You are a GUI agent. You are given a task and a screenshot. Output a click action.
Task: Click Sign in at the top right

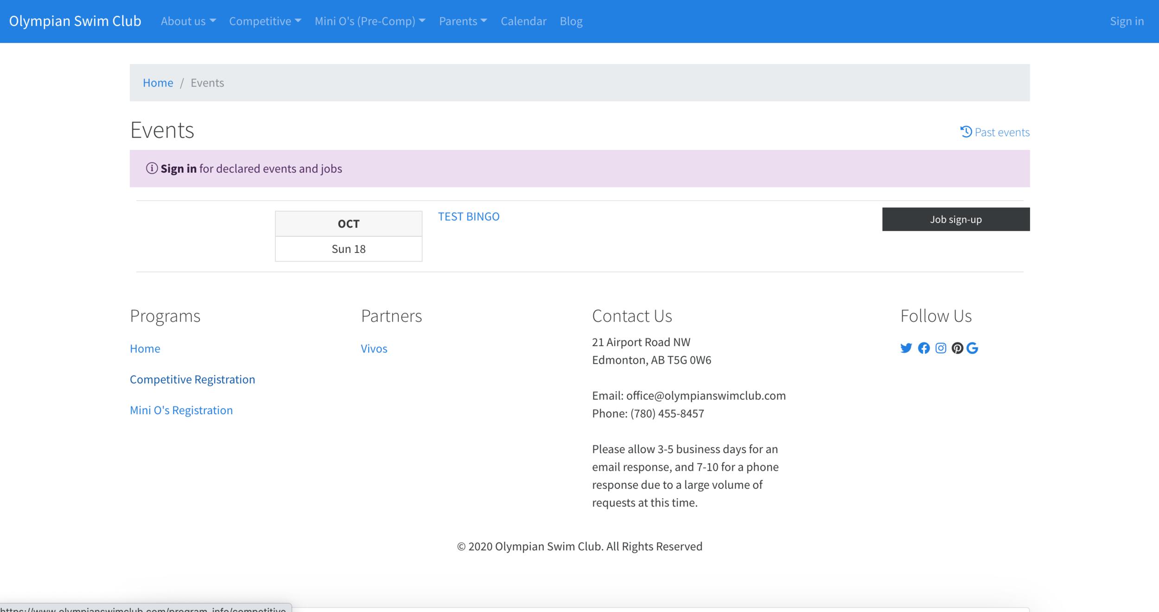(x=1127, y=21)
